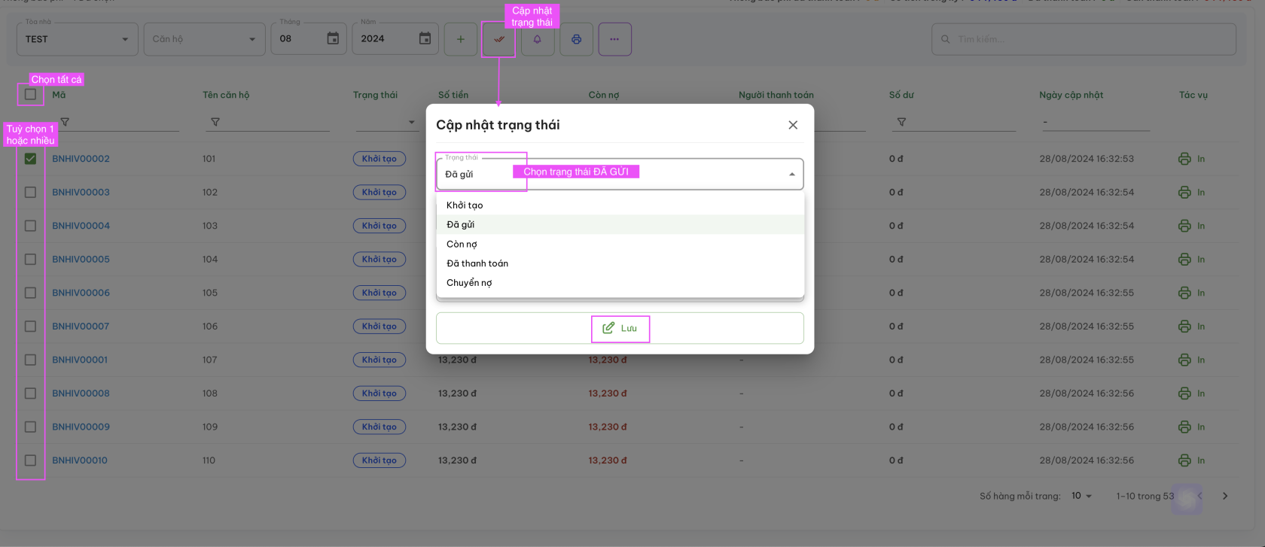The image size is (1265, 547).
Task: Click the update status double-check icon
Action: [x=498, y=39]
